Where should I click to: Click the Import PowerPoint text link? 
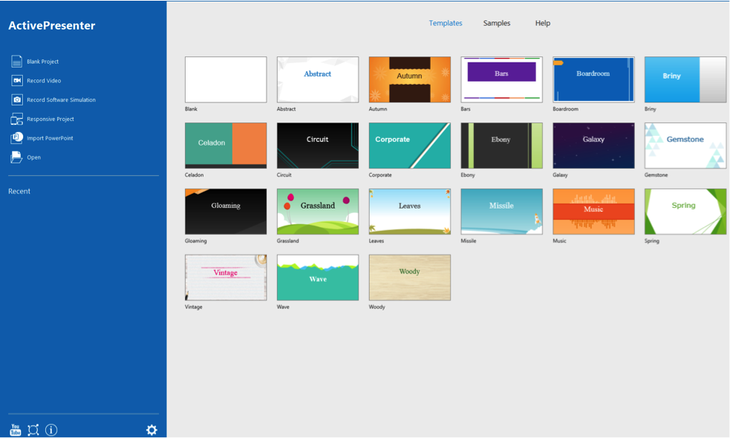(x=50, y=138)
